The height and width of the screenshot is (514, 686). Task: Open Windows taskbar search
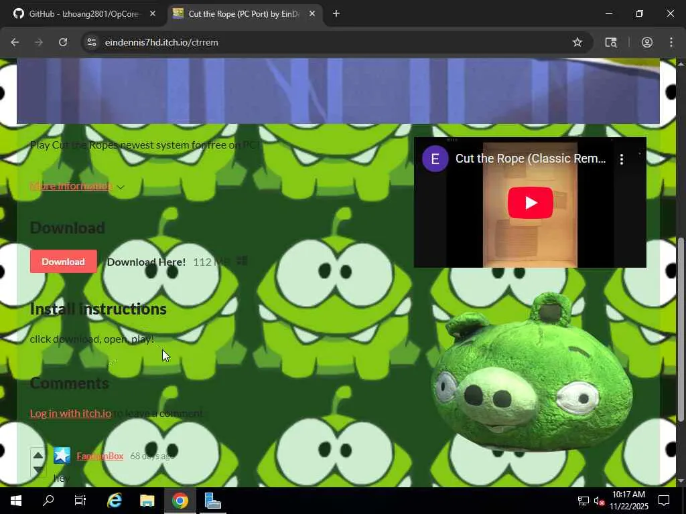[x=48, y=501]
